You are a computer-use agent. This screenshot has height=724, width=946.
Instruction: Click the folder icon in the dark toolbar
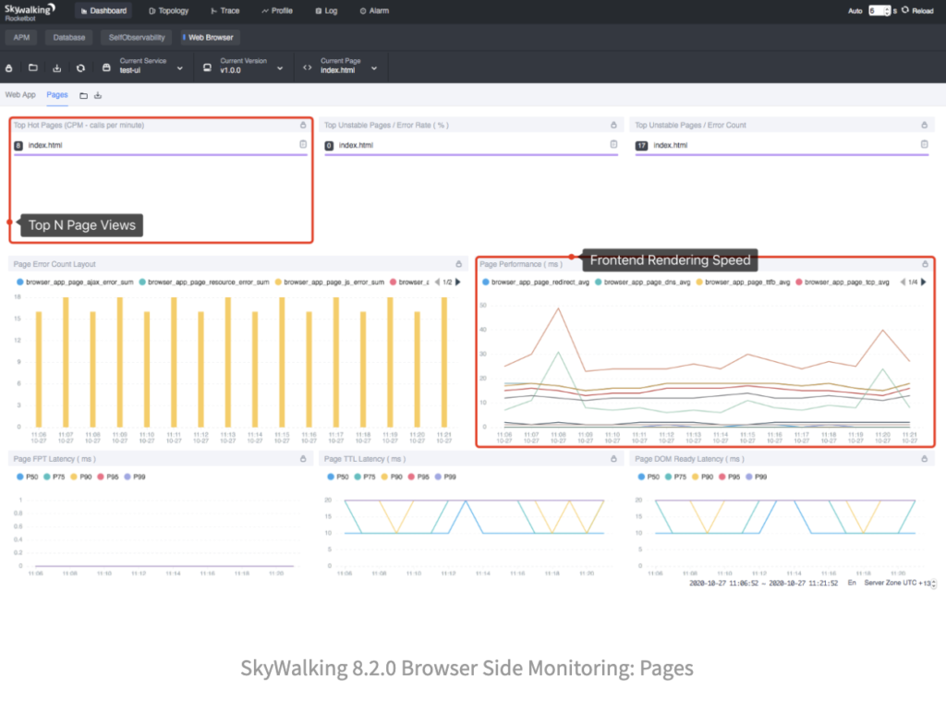coord(33,67)
